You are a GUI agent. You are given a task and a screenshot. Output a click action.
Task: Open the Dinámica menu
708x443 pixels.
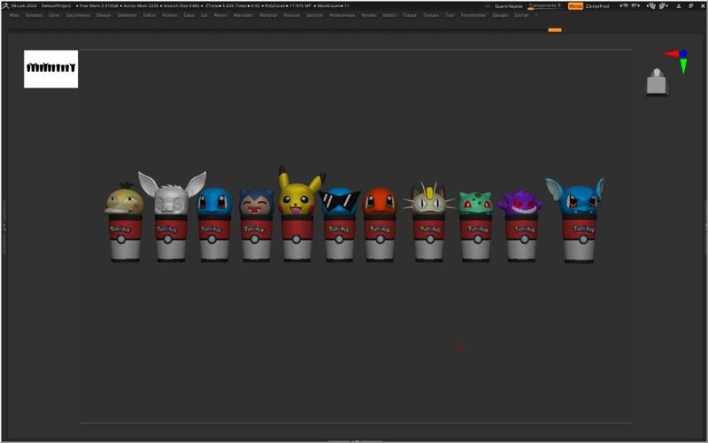(x=127, y=15)
